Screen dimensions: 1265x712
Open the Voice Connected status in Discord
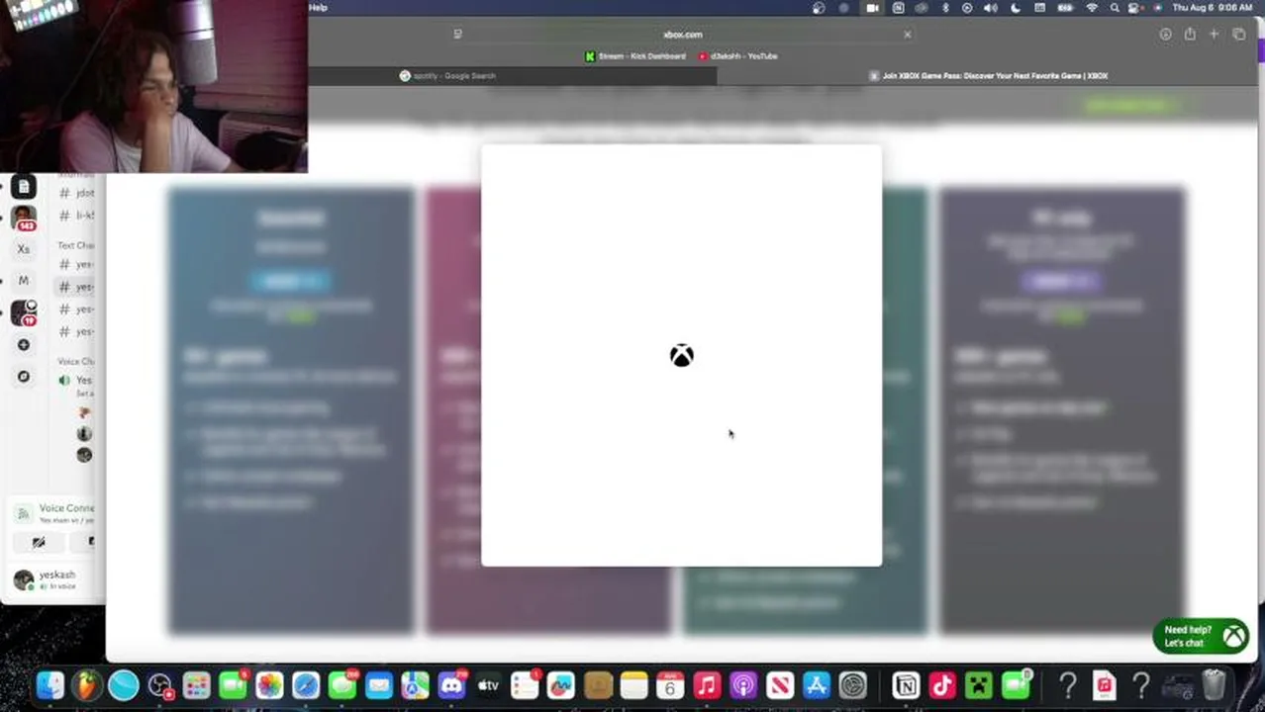66,508
